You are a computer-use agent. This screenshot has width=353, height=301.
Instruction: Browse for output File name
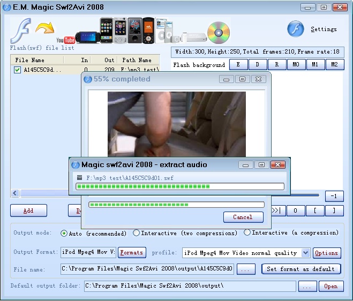(246, 269)
